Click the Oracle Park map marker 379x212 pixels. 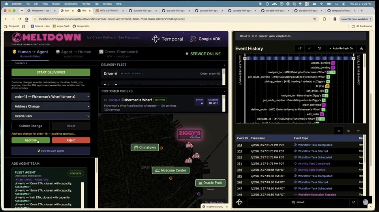tap(210, 183)
